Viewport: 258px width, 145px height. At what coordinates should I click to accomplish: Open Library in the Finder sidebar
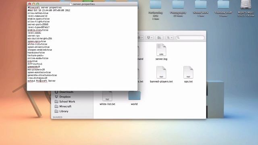61,111
